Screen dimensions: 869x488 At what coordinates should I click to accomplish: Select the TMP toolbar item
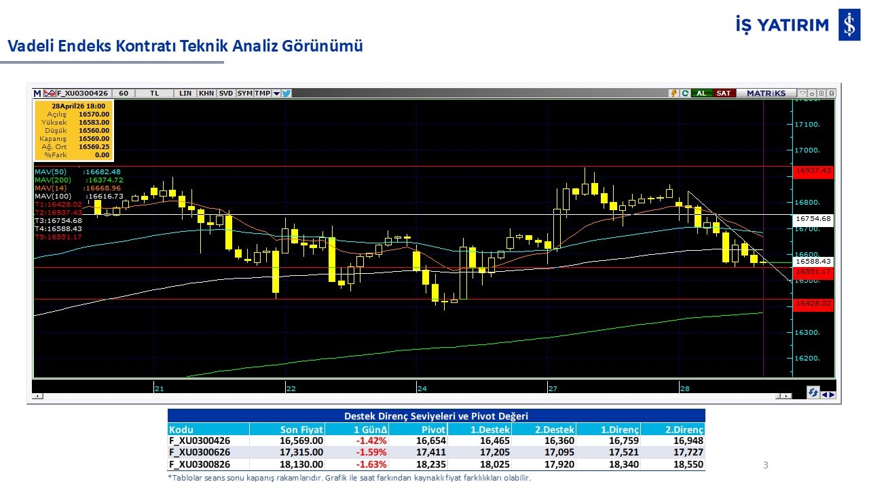[263, 93]
